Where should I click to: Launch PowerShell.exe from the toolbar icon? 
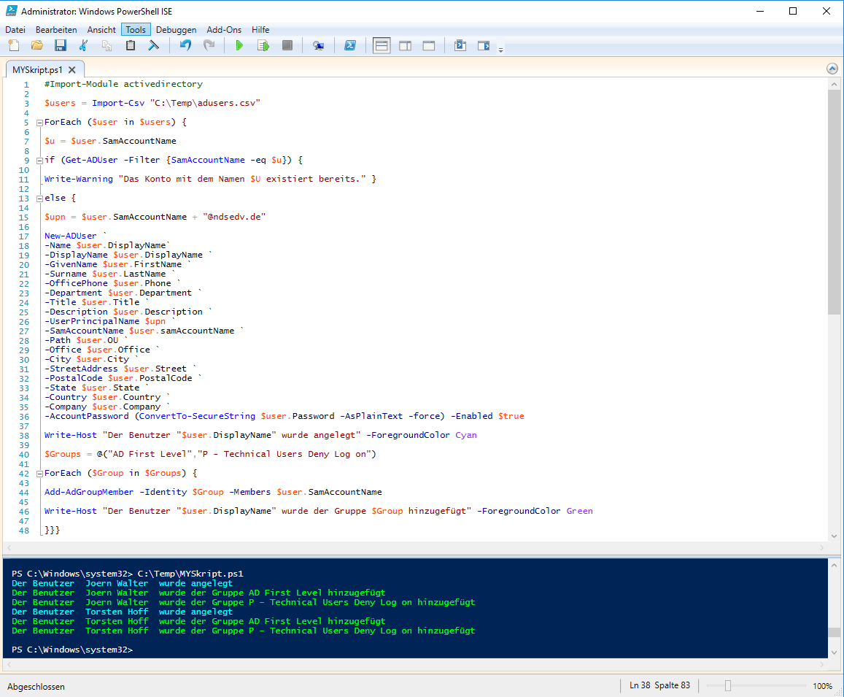pos(350,46)
